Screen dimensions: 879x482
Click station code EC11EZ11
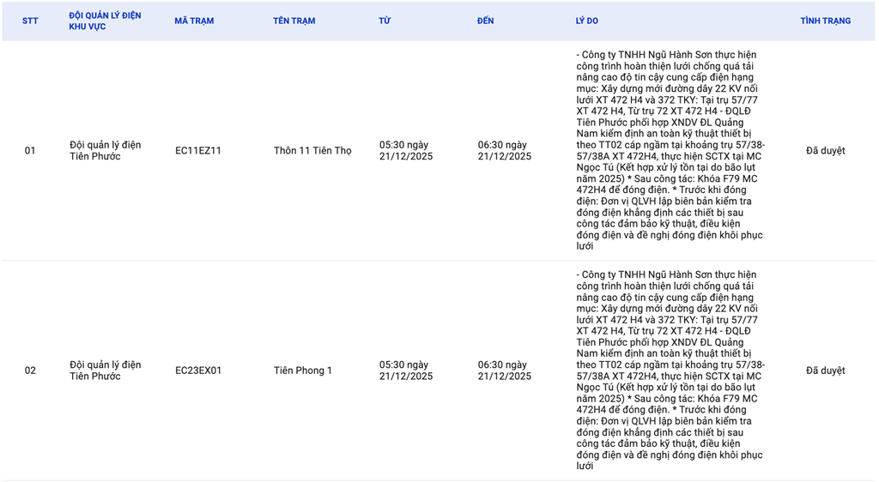[x=198, y=151]
